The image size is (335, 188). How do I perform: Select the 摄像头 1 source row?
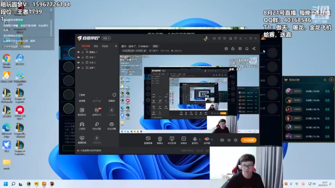coord(97,52)
